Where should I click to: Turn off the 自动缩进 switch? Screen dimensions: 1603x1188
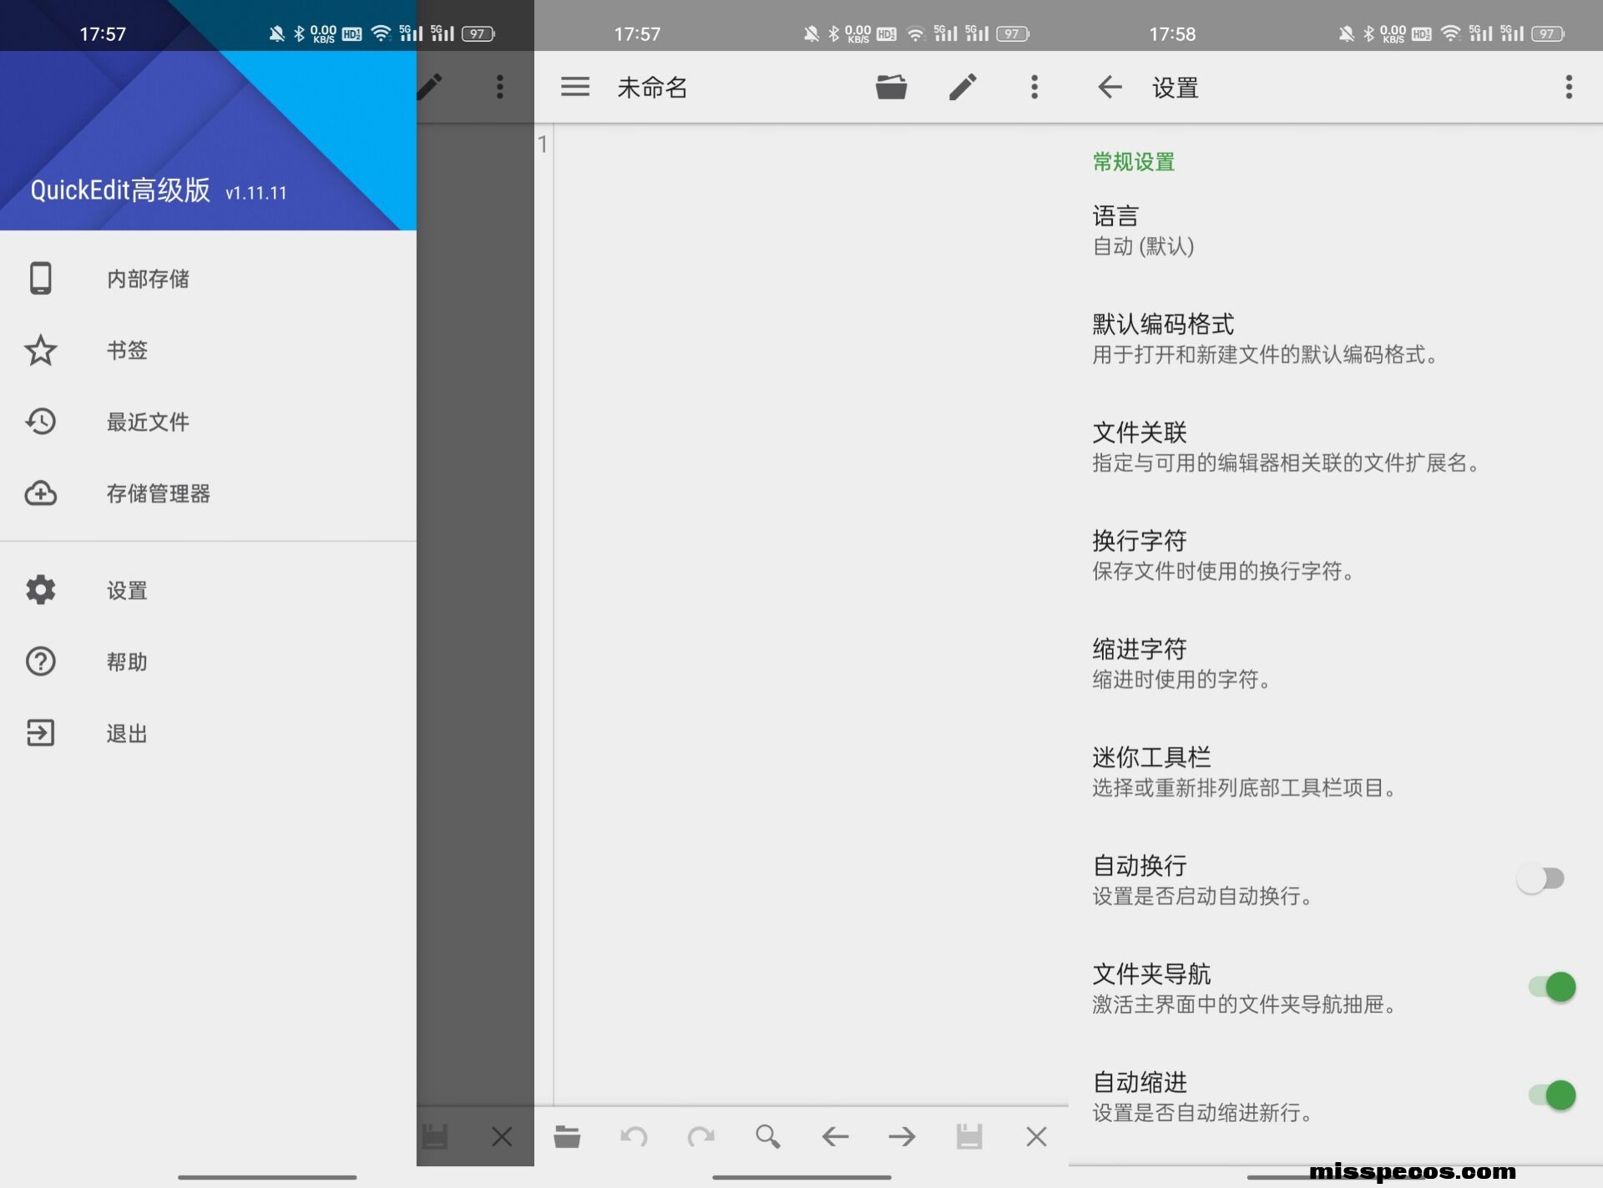(x=1551, y=1094)
